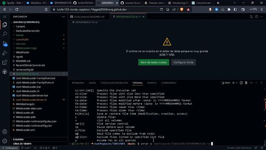This screenshot has width=266, height=150.
Task: Open tModLoader.dll in file tree
Action: coord(25,112)
